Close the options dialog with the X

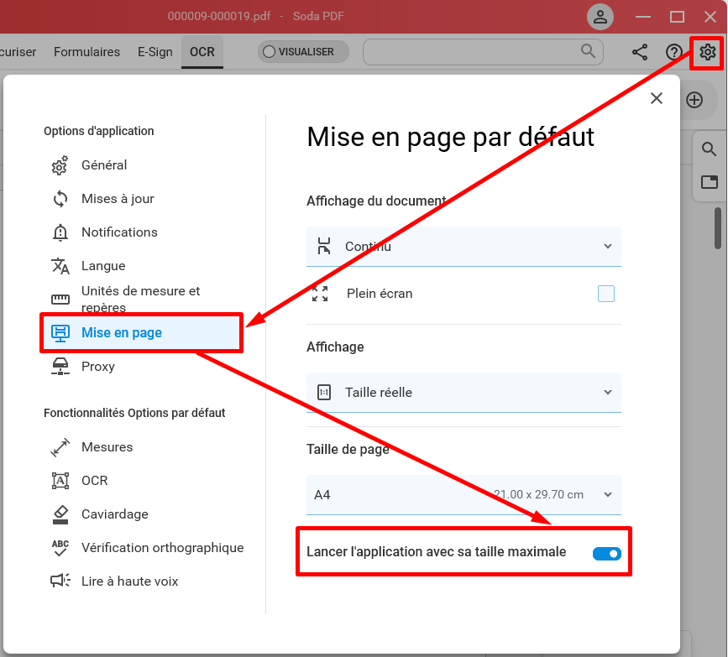click(656, 98)
